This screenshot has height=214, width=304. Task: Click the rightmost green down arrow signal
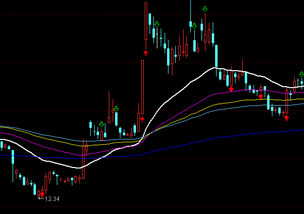[x=302, y=74]
